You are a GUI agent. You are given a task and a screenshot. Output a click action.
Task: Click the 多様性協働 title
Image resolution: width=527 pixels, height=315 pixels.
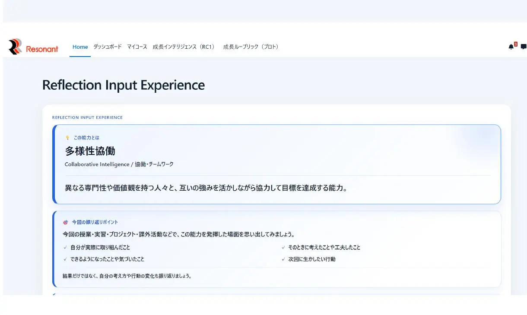click(90, 151)
